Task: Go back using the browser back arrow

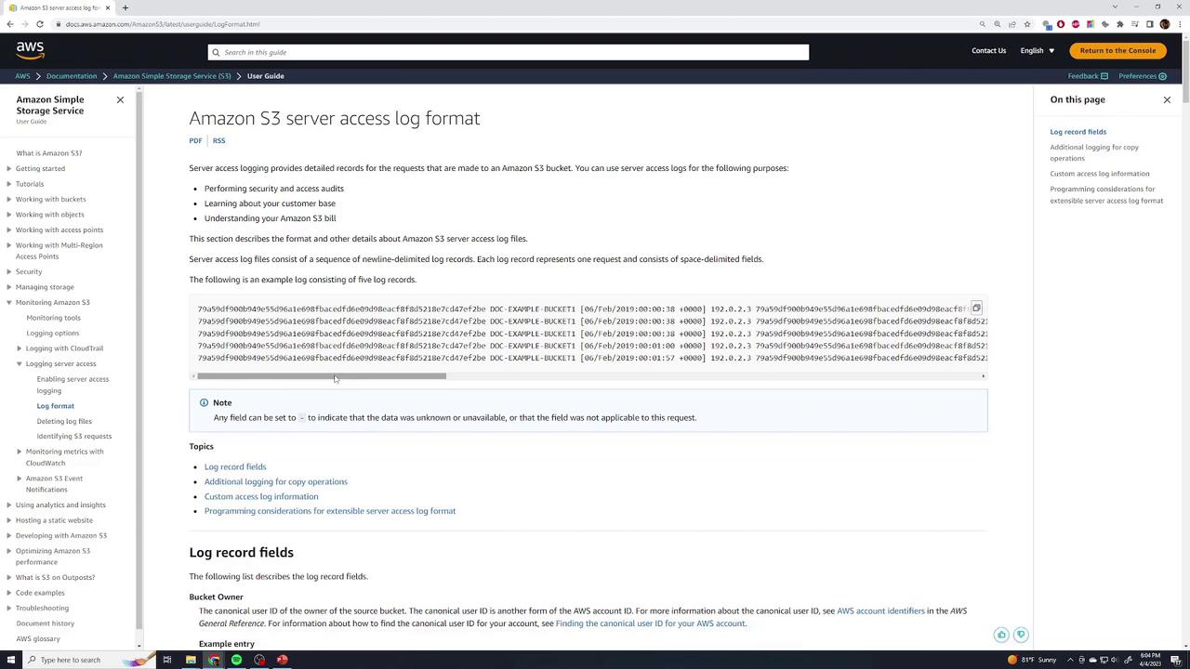Action: pos(9,24)
